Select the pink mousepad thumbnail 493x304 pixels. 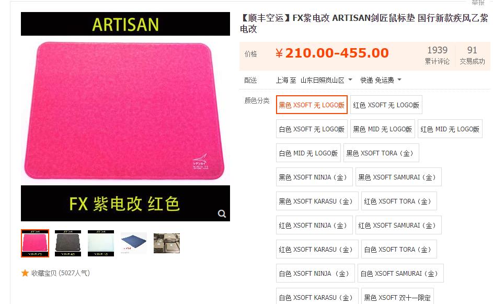tap(35, 243)
